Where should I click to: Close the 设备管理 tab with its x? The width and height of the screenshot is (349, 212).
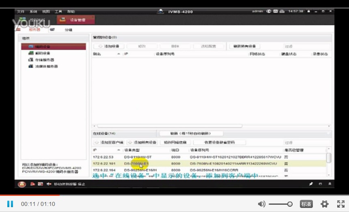[x=93, y=17]
